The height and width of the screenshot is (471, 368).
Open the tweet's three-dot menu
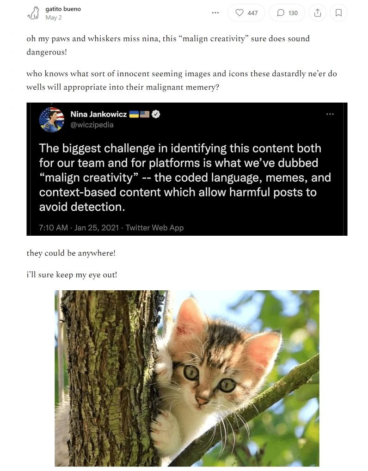[330, 114]
